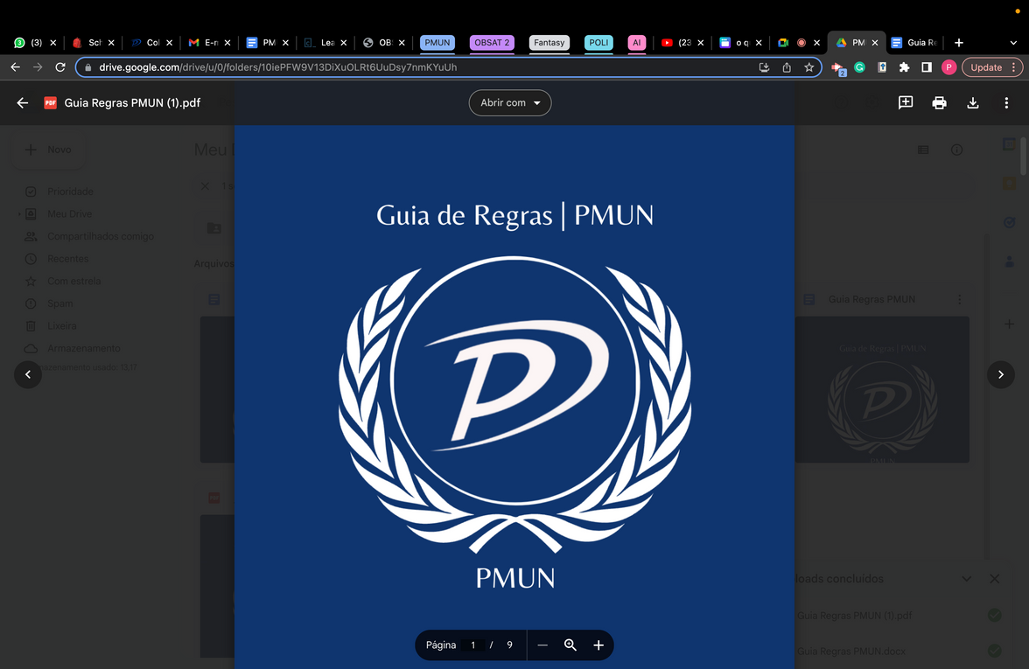The width and height of the screenshot is (1029, 669).
Task: Click the browser forward arrow
Action: 38,66
